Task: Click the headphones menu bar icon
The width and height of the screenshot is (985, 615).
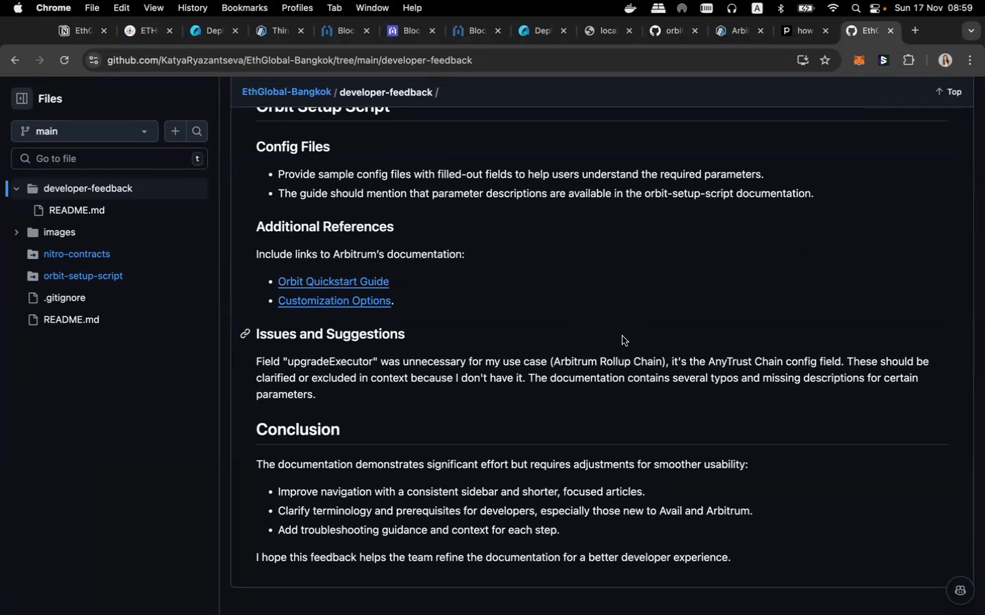Action: (732, 8)
